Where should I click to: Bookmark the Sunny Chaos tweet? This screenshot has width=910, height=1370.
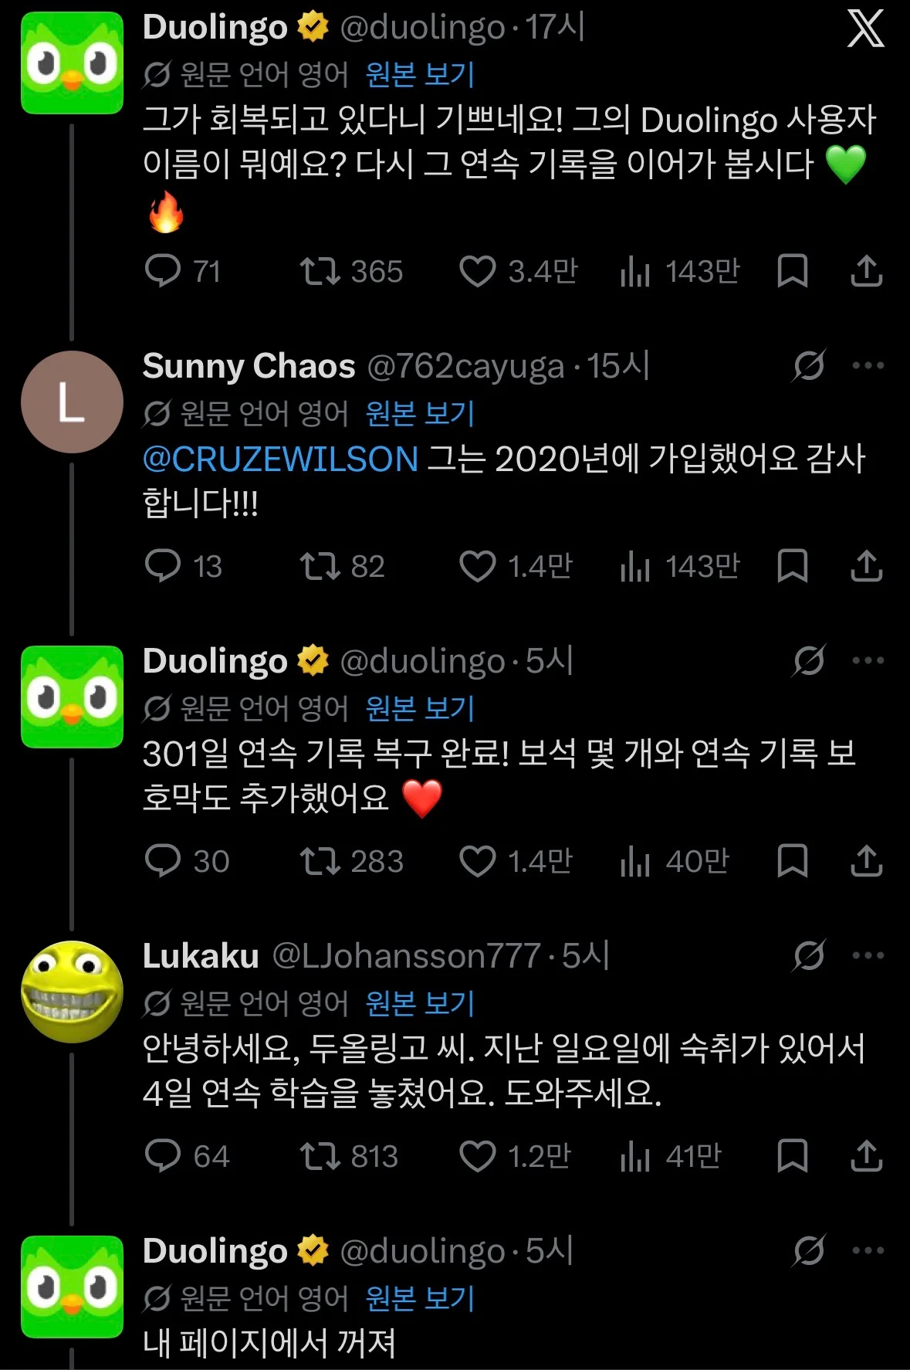[x=793, y=566]
